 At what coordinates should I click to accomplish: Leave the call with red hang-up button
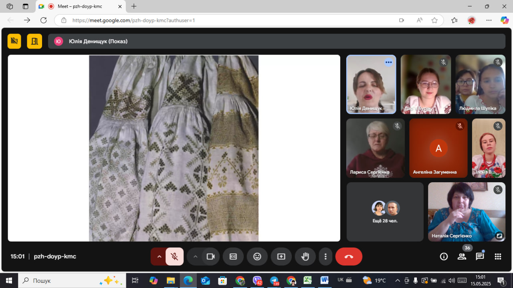click(349, 256)
